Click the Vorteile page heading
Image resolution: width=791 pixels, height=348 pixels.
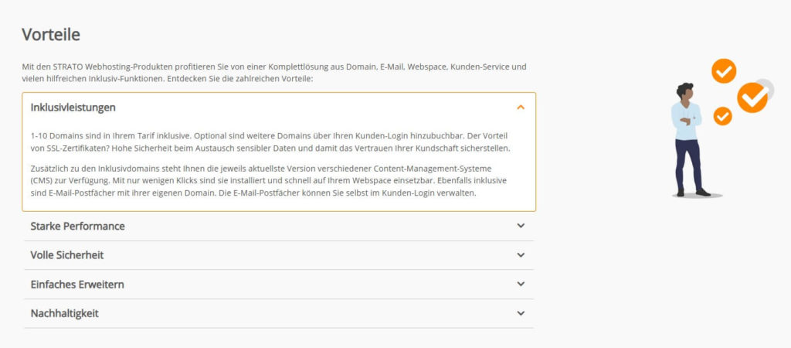click(51, 34)
